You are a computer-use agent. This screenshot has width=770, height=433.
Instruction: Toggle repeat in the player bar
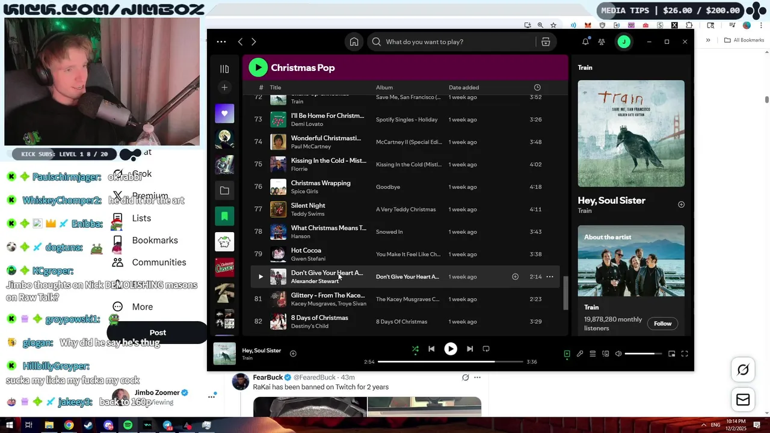[x=486, y=349]
